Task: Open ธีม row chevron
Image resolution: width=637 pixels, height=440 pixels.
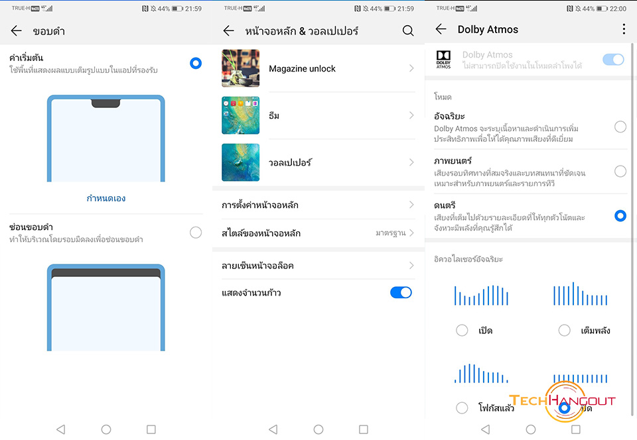Action: 411,115
